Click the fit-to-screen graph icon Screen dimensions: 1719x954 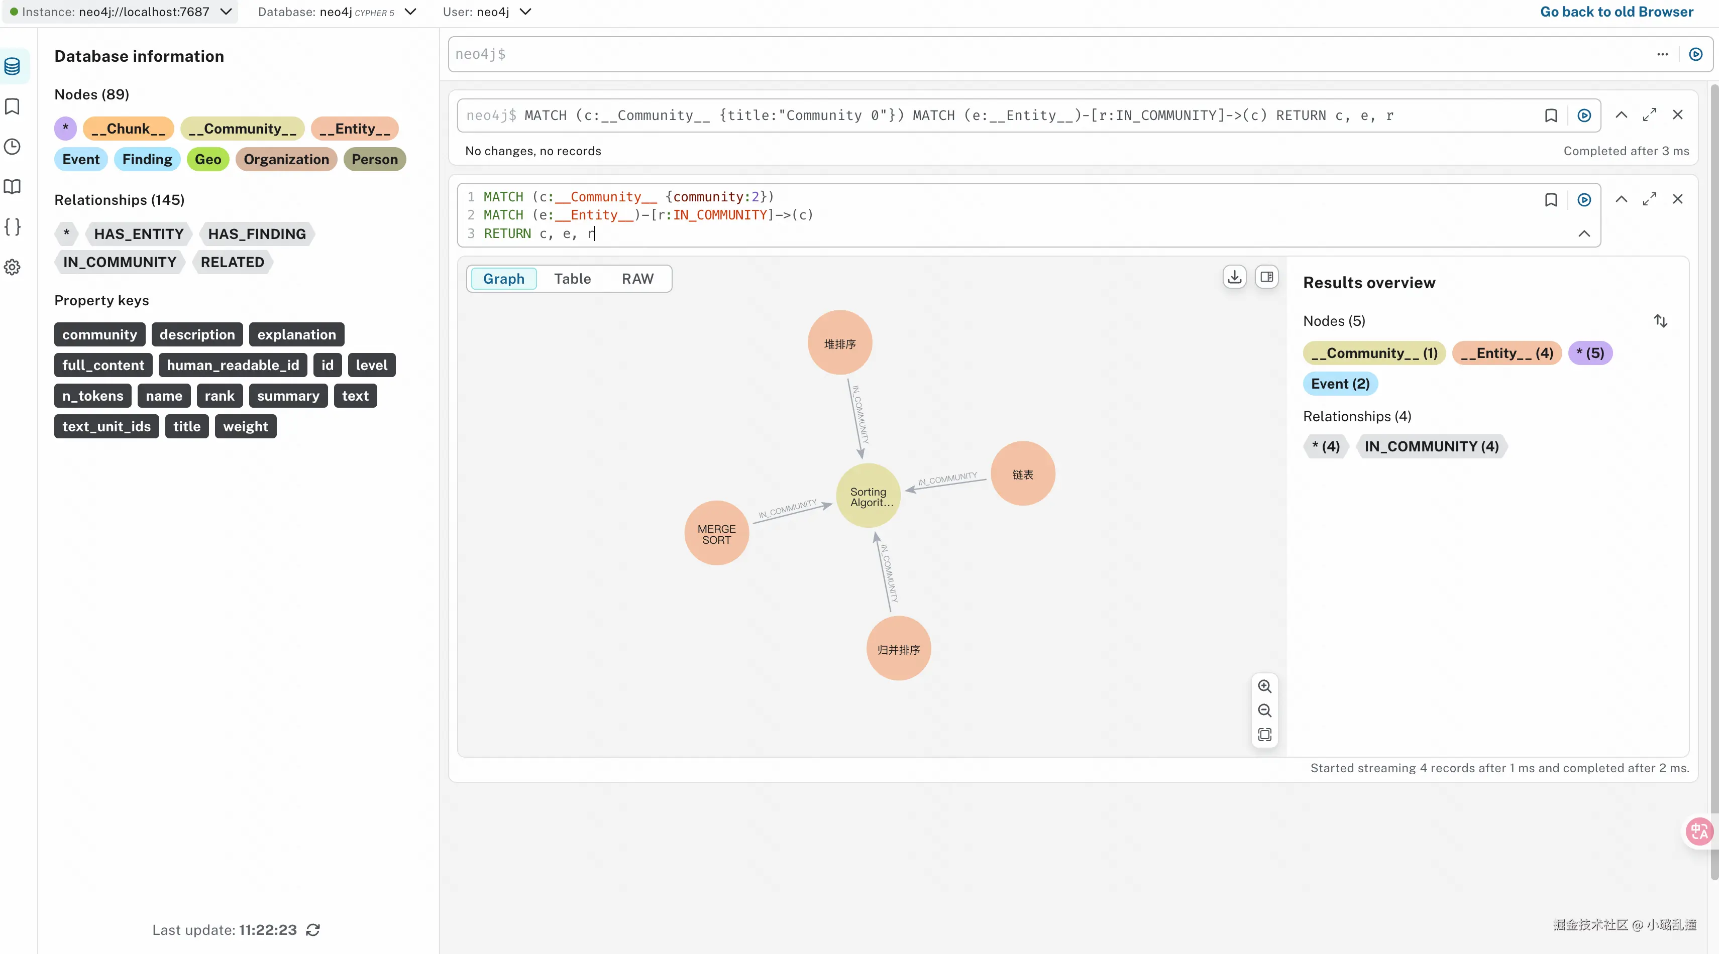coord(1264,735)
